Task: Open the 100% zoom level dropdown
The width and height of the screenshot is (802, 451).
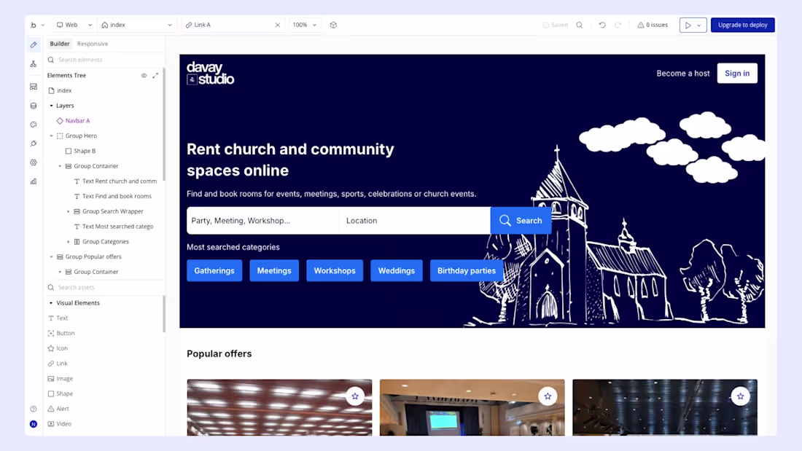Action: (x=304, y=24)
